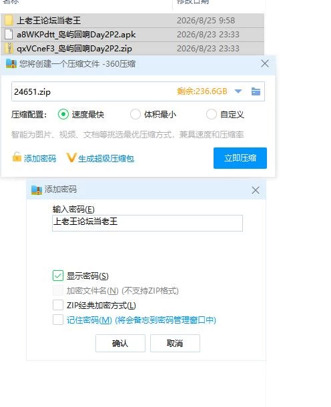Tick the disabled 加密文件名(N) checkbox
The width and height of the screenshot is (331, 407).
(58, 290)
